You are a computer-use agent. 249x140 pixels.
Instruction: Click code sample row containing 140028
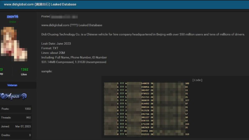[x=147, y=83]
